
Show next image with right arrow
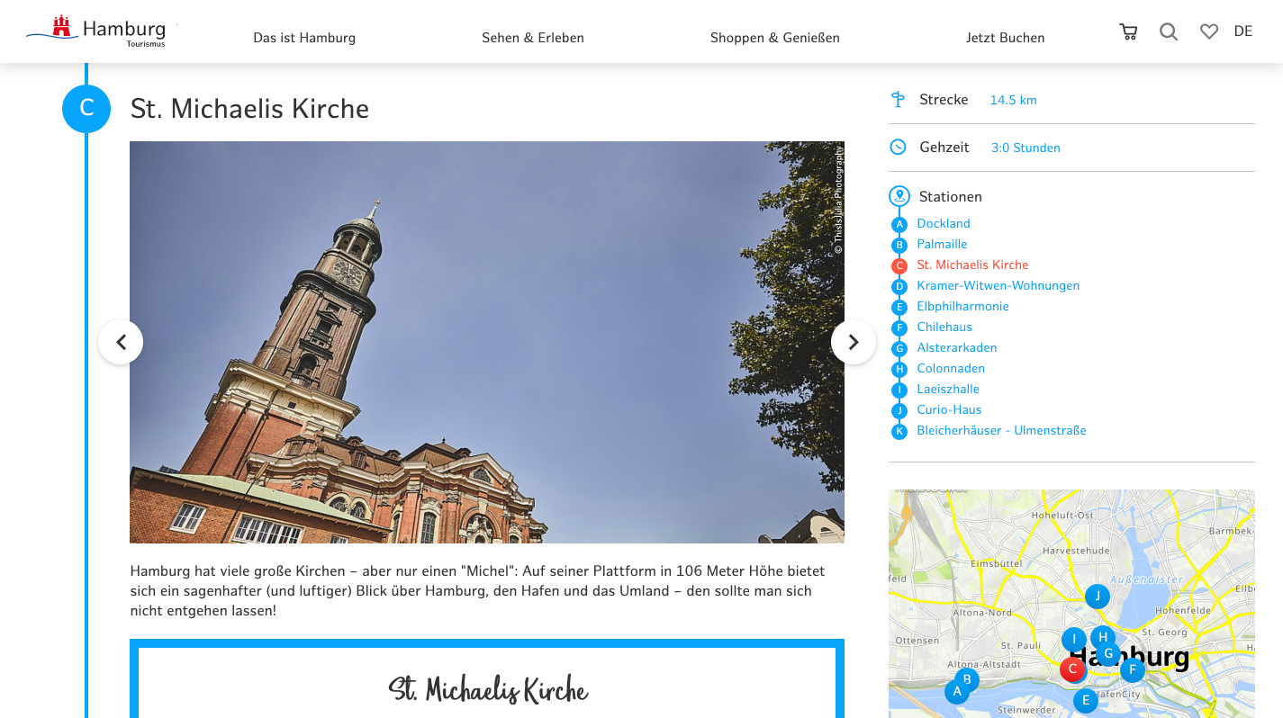tap(853, 342)
